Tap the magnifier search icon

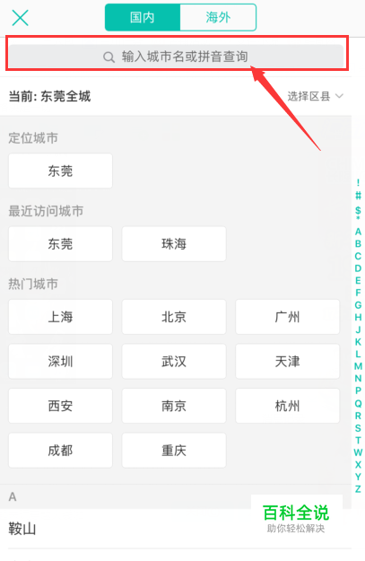click(x=109, y=57)
